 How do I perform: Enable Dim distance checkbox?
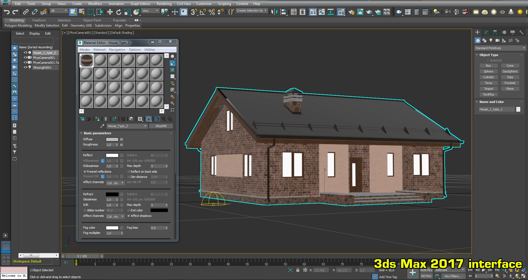pyautogui.click(x=128, y=177)
